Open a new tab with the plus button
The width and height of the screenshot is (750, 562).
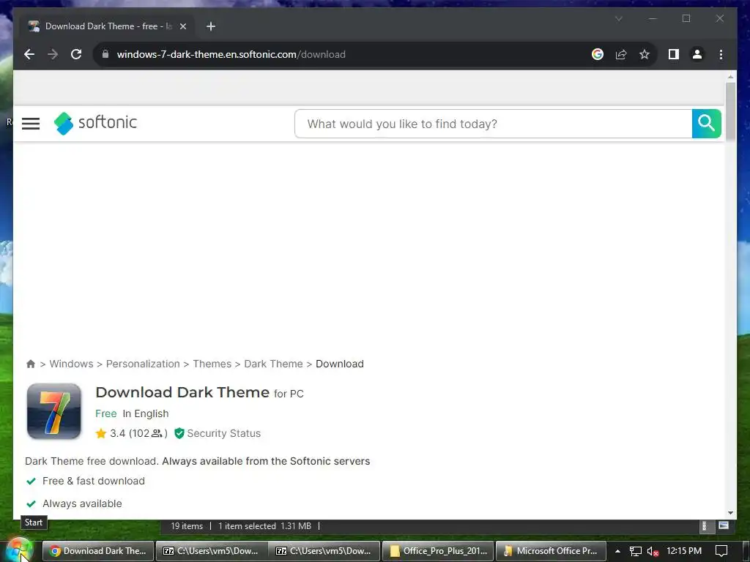click(211, 26)
